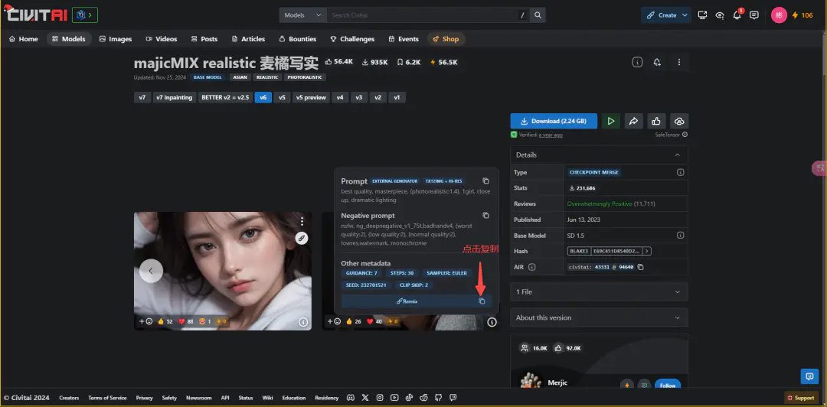Image resolution: width=827 pixels, height=407 pixels.
Task: Open the Models search category dropdown
Action: (302, 15)
